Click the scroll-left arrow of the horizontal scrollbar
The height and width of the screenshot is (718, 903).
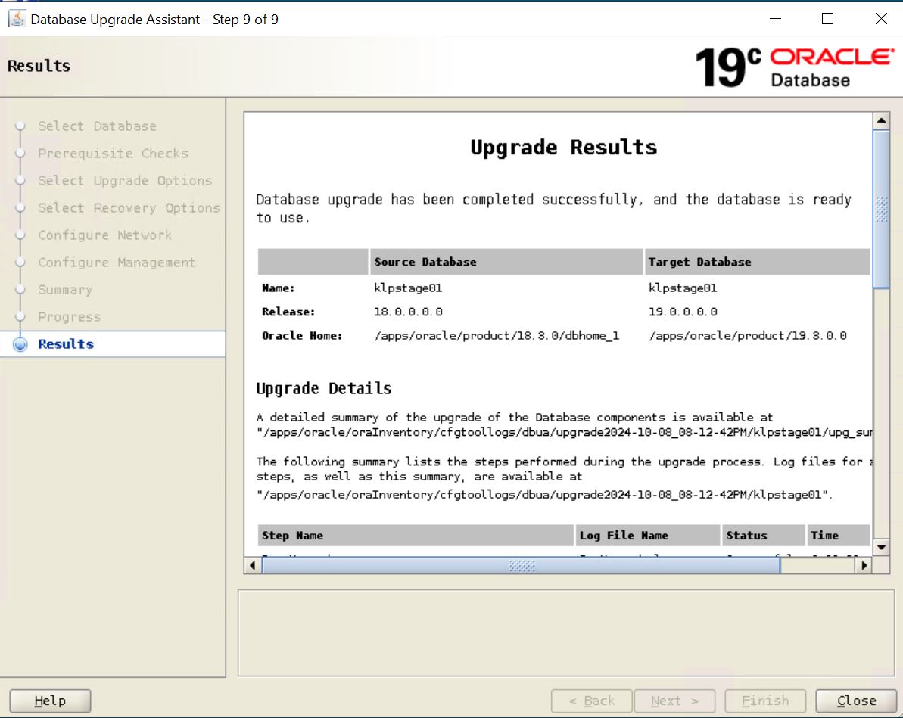coord(253,565)
